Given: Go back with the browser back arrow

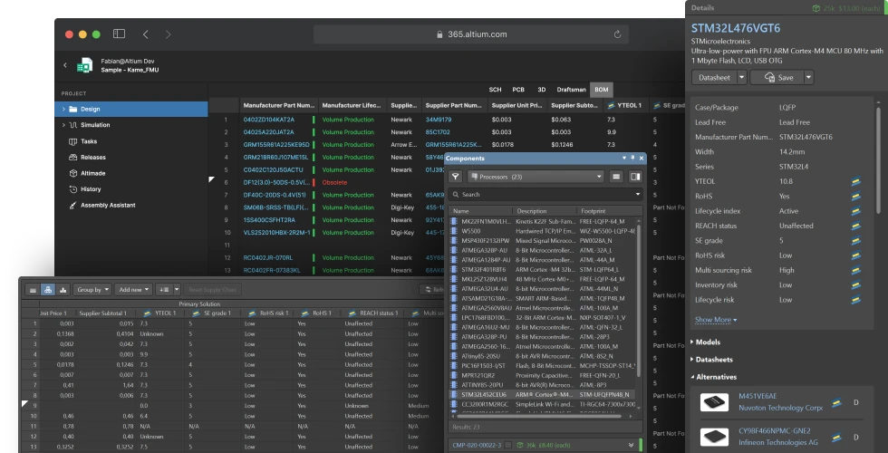Looking at the screenshot, I should tap(146, 34).
